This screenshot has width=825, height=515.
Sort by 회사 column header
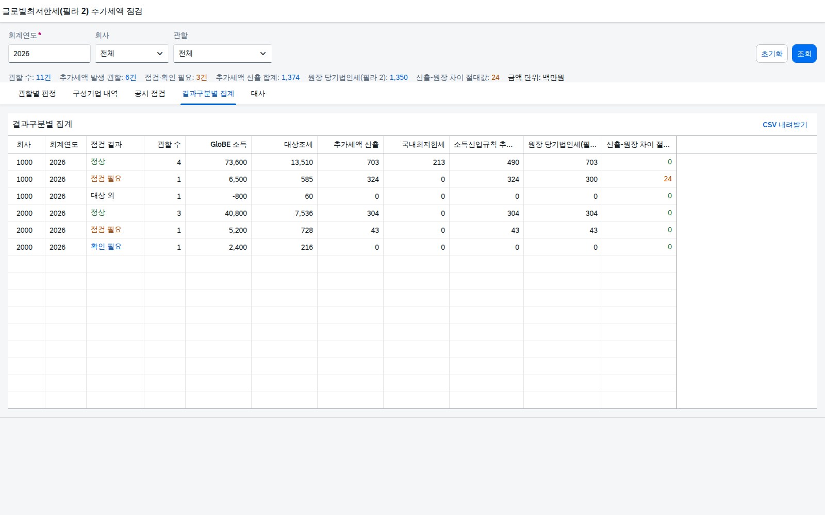tap(27, 145)
